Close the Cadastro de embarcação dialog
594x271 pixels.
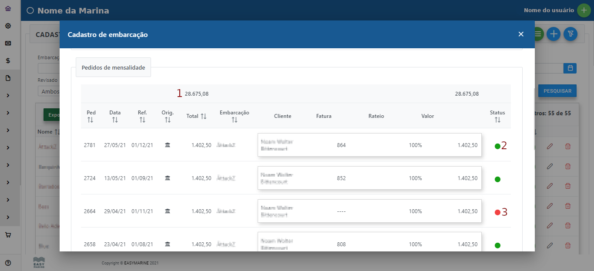521,34
